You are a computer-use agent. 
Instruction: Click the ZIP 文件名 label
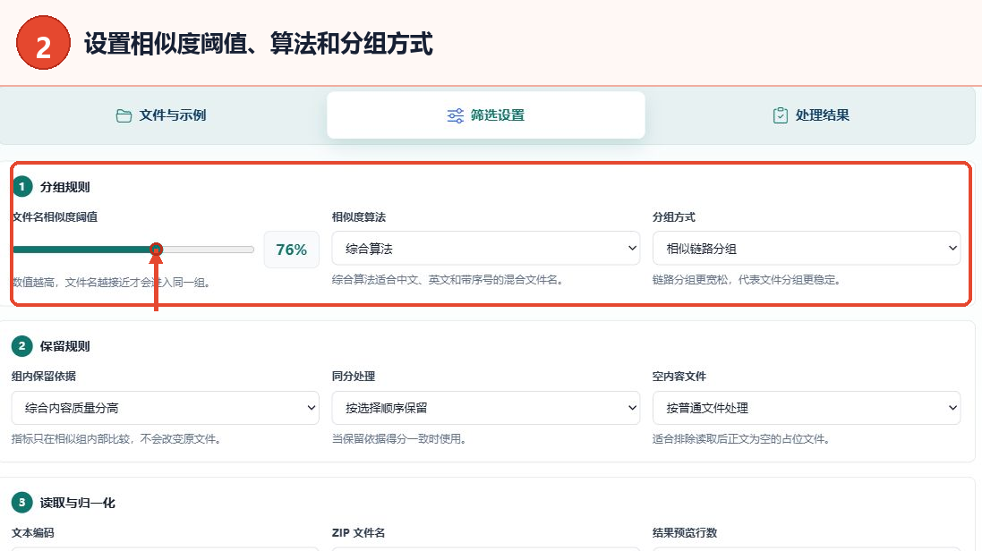point(358,533)
